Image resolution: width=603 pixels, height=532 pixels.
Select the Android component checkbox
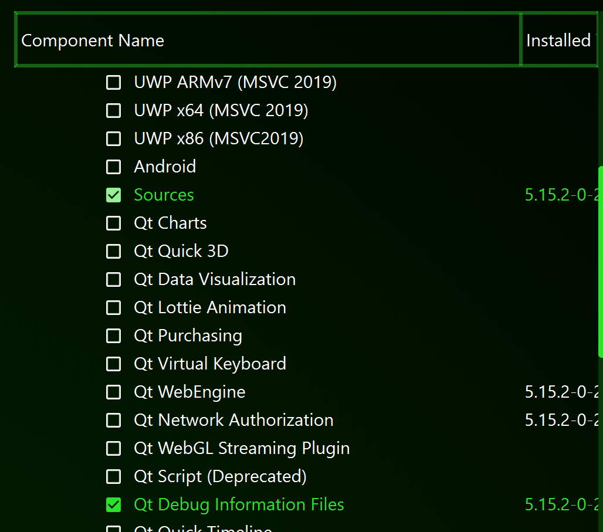click(113, 167)
